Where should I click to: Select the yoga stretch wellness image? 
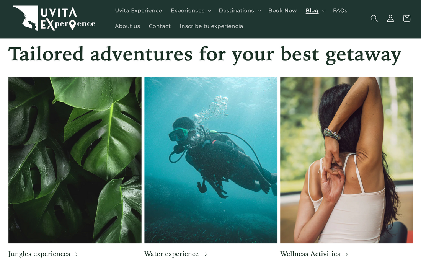347,160
